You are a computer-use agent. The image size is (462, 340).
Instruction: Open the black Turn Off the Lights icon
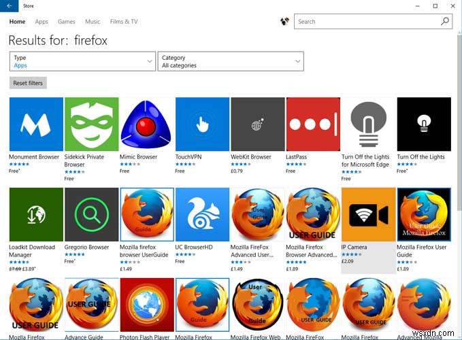pyautogui.click(x=424, y=124)
